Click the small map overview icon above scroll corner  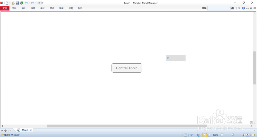[251, 123]
